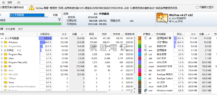Image resolution: width=217 pixels, height=95 pixels.
Task: Click the Program Files (x86) folder icon
Action: [6, 62]
